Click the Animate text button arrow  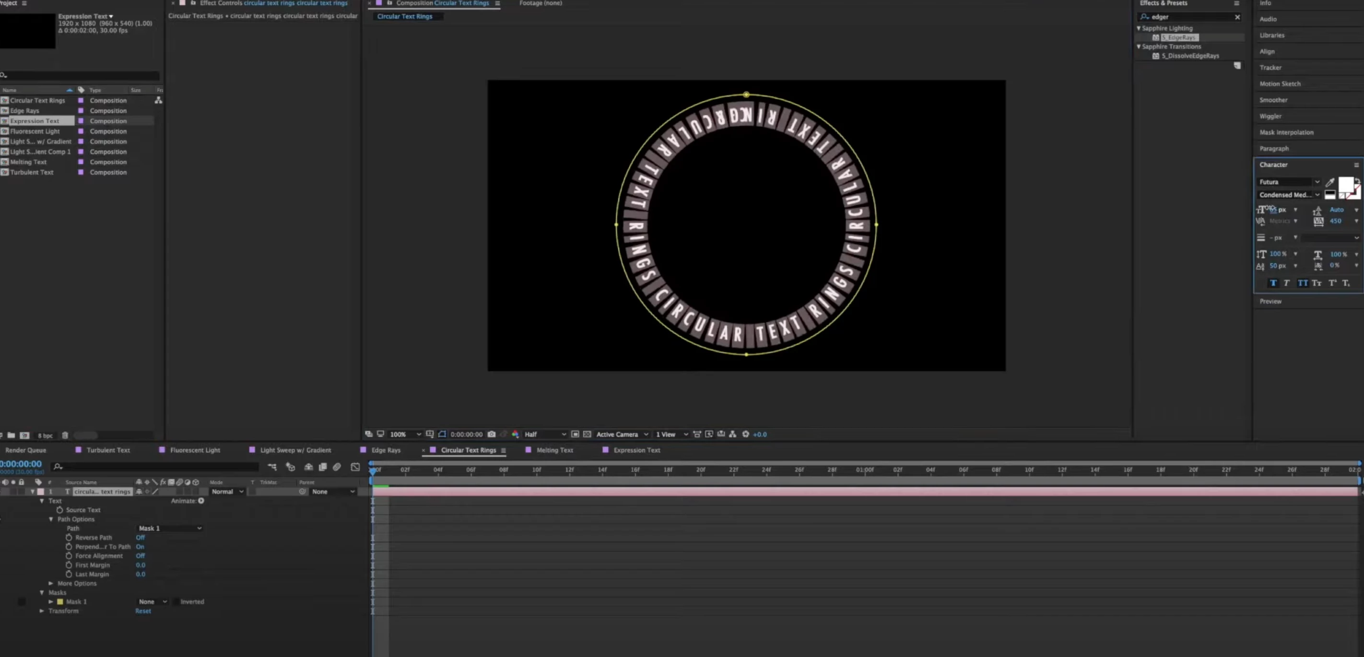pos(201,501)
